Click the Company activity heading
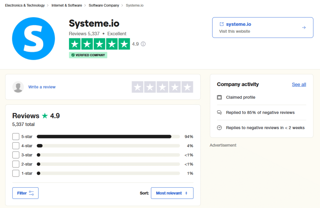 tap(238, 84)
